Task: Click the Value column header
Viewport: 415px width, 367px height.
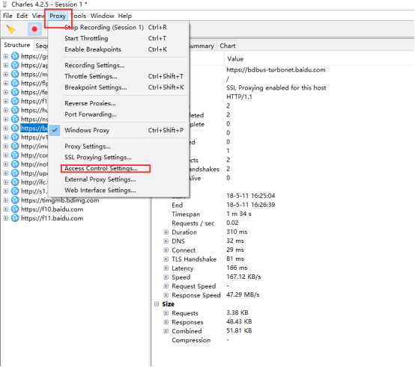Action: tap(235, 59)
